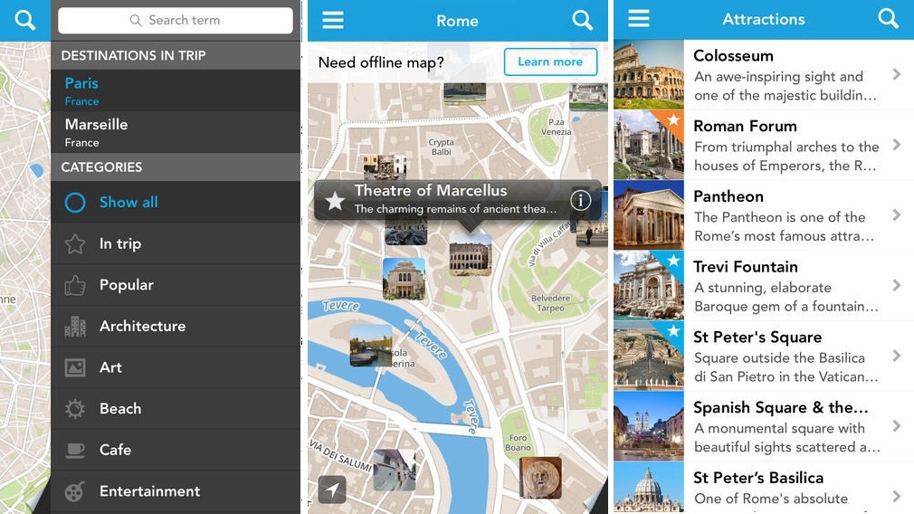Viewport: 914px width, 514px height.
Task: Open the Architecture category
Action: click(x=142, y=326)
